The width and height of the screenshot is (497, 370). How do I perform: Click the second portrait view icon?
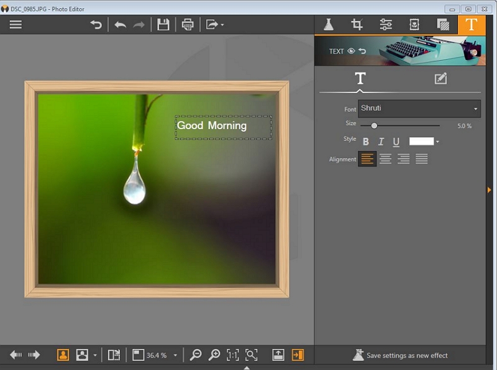pyautogui.click(x=82, y=355)
